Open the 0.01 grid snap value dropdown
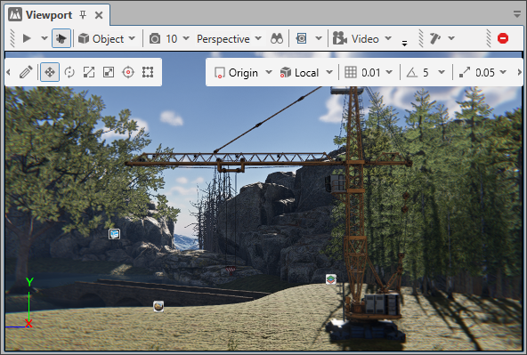Image resolution: width=527 pixels, height=355 pixels. click(x=389, y=72)
